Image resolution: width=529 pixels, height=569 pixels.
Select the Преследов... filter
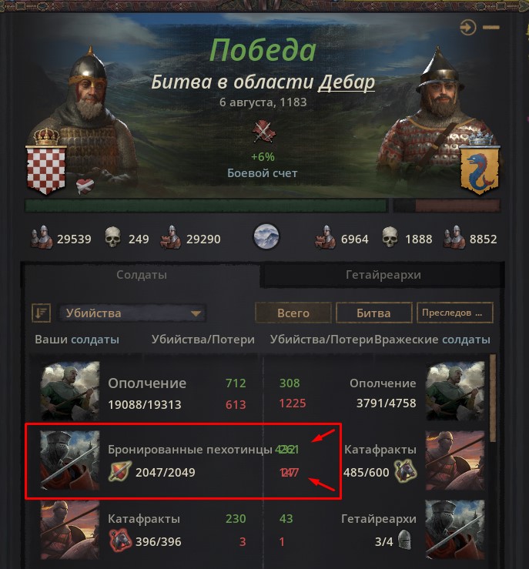(x=455, y=313)
